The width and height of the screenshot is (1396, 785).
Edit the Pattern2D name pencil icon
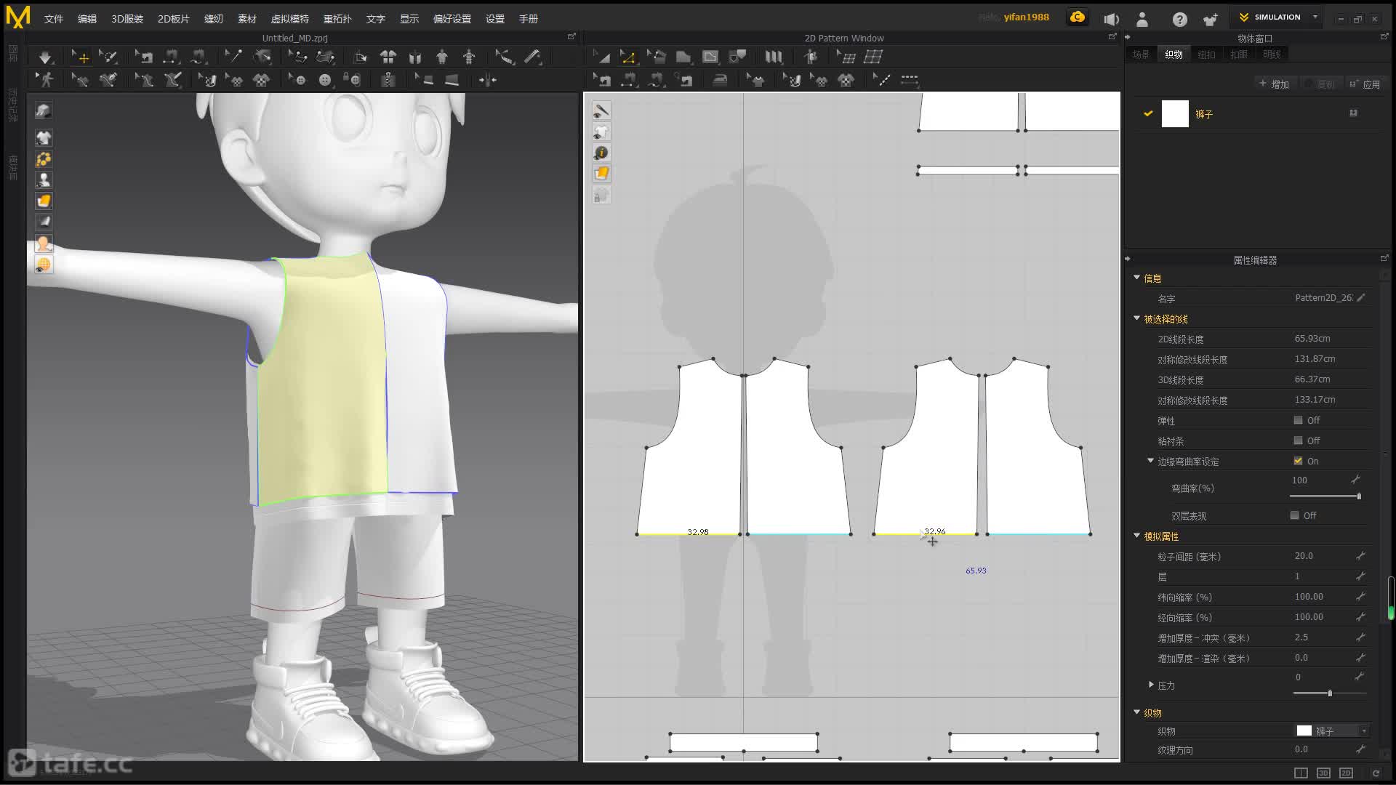[1360, 297]
